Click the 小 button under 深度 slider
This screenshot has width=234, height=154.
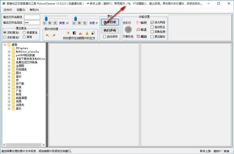click(74, 23)
